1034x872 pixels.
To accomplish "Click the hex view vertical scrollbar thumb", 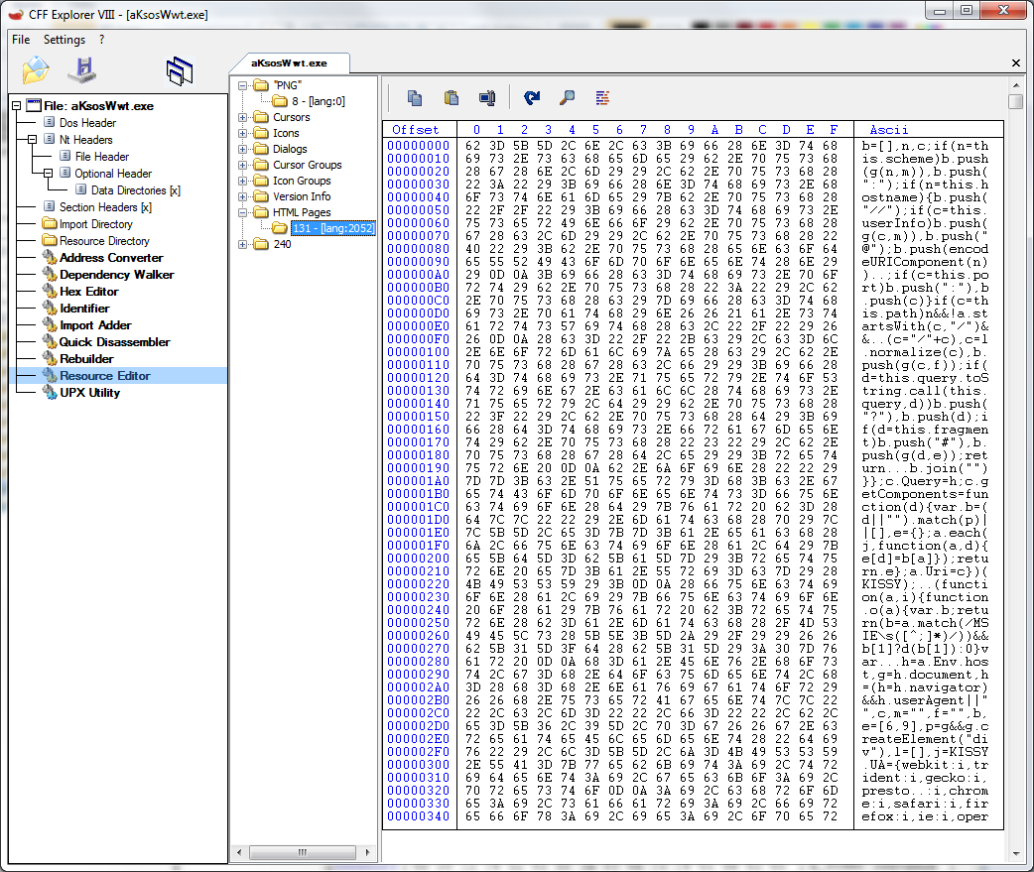I will (x=1015, y=101).
